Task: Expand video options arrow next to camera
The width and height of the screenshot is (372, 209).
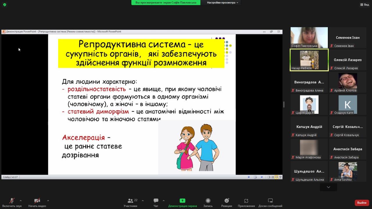Action: pos(48,200)
